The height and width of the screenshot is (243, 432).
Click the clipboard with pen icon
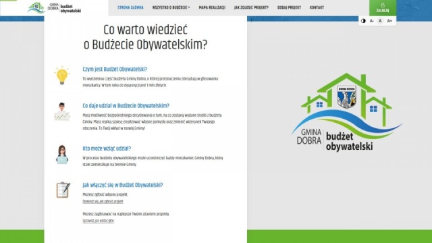[x=63, y=190]
